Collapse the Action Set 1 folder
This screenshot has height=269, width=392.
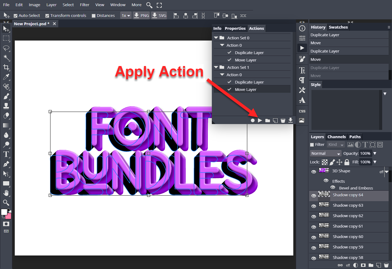tap(216, 67)
